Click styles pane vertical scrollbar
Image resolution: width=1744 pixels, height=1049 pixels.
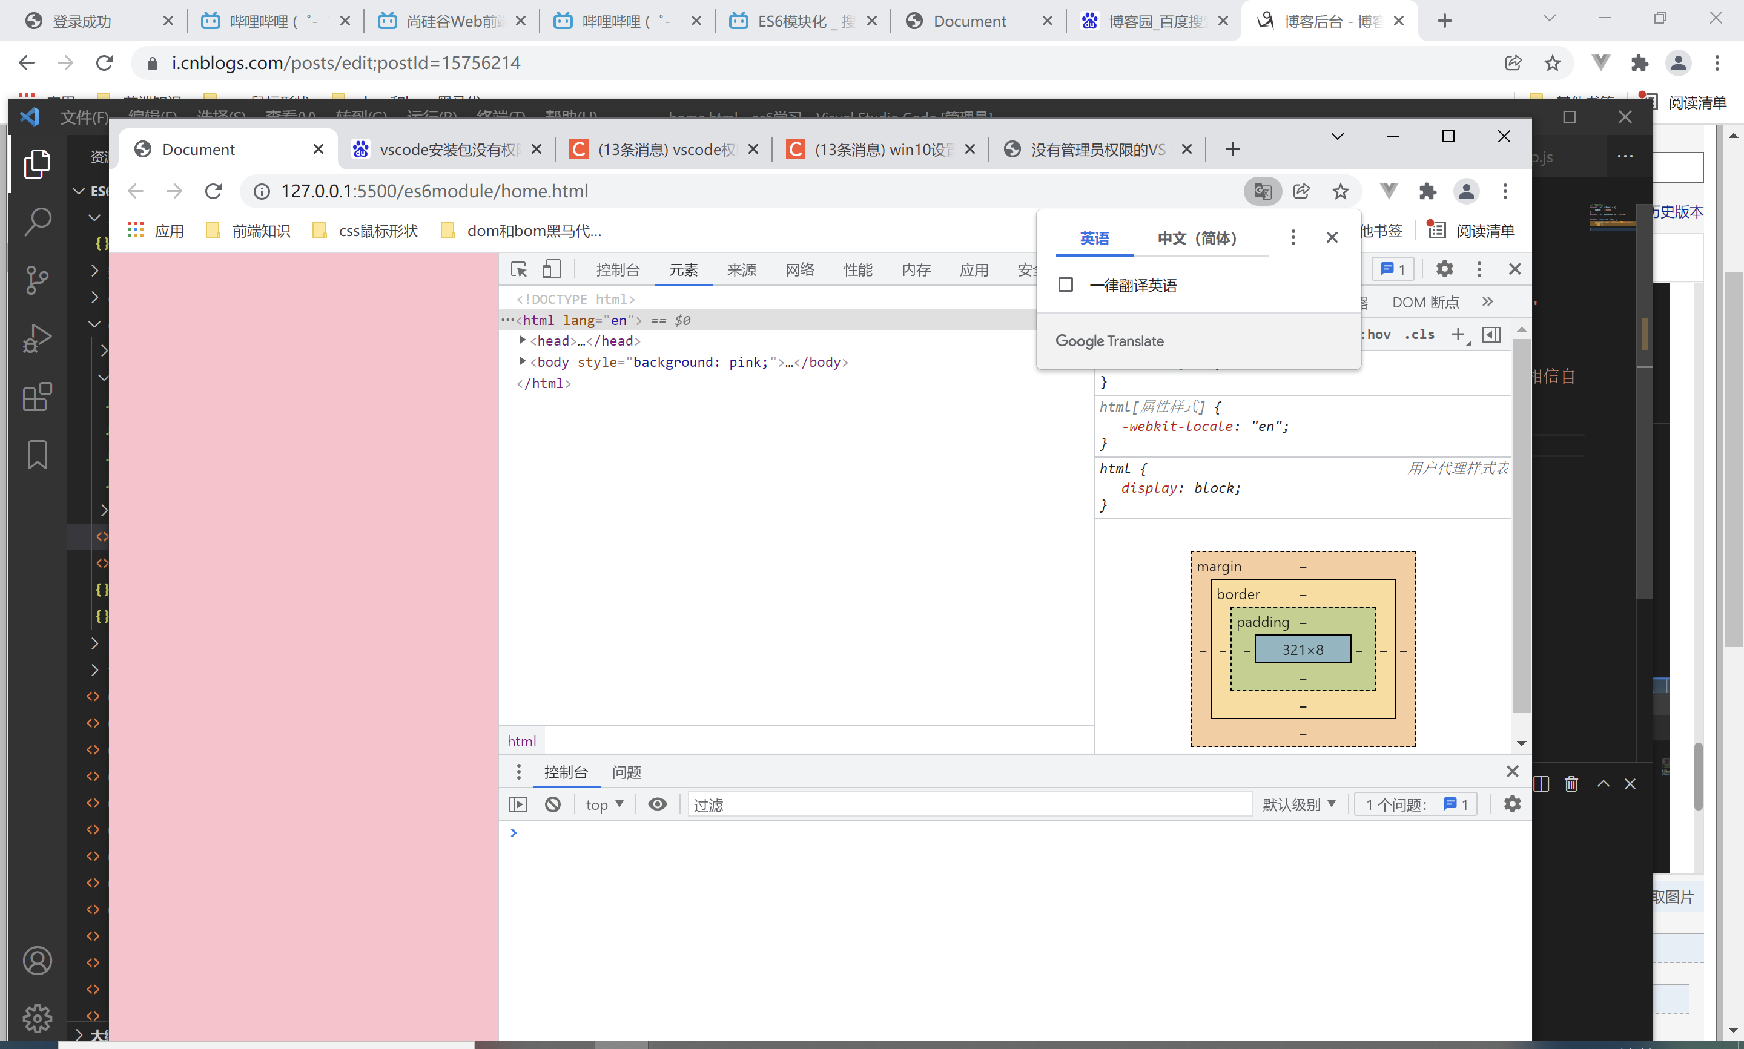(x=1521, y=527)
